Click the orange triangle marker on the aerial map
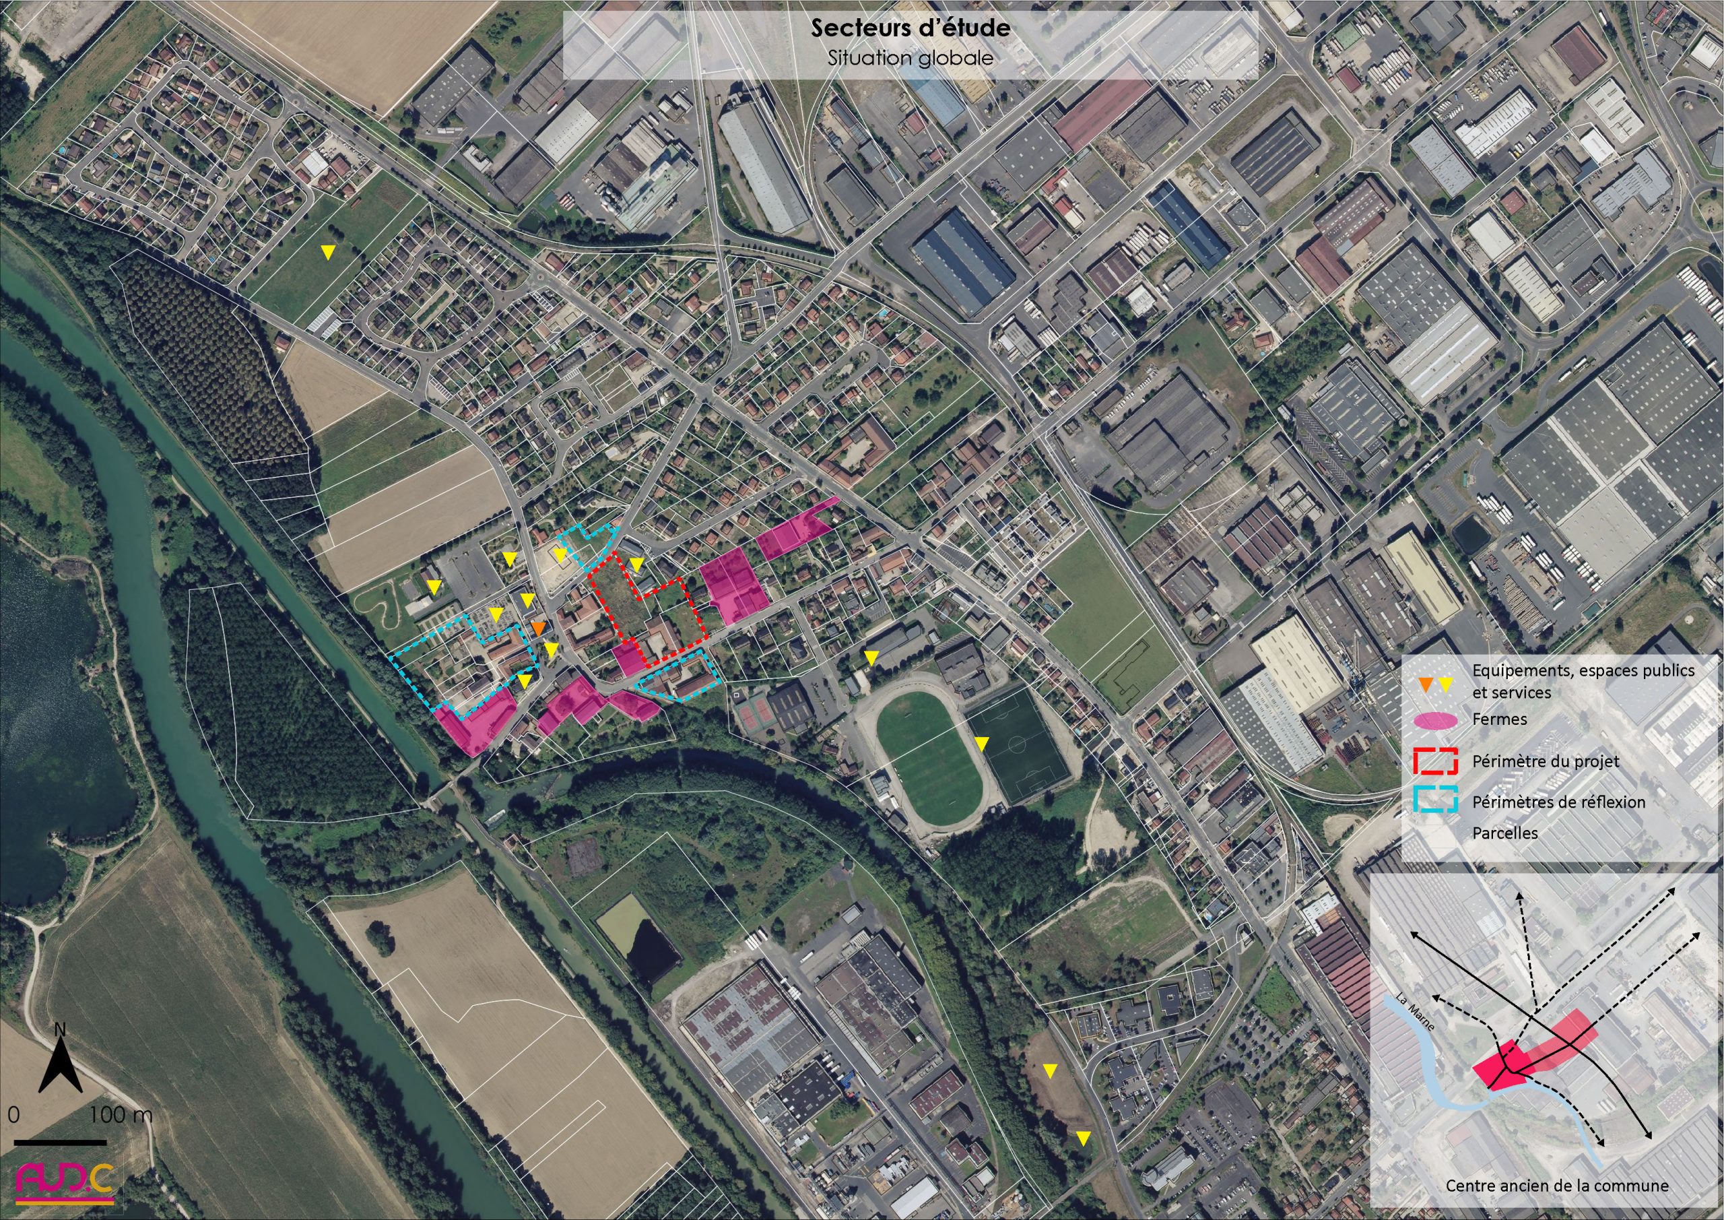Image resolution: width=1724 pixels, height=1220 pixels. [x=538, y=629]
